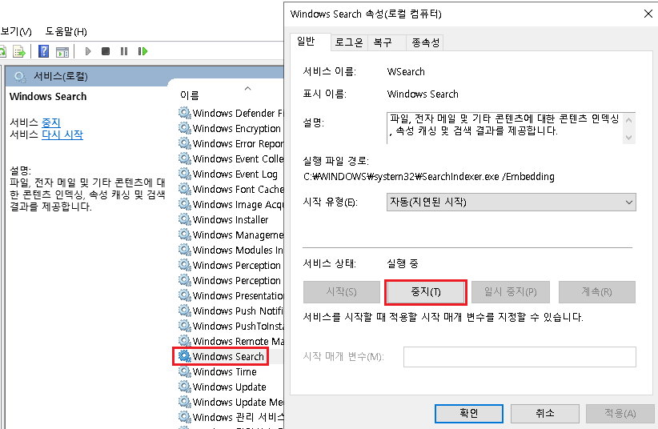Click the disabled 시작(S) button
The width and height of the screenshot is (658, 429).
(x=342, y=292)
